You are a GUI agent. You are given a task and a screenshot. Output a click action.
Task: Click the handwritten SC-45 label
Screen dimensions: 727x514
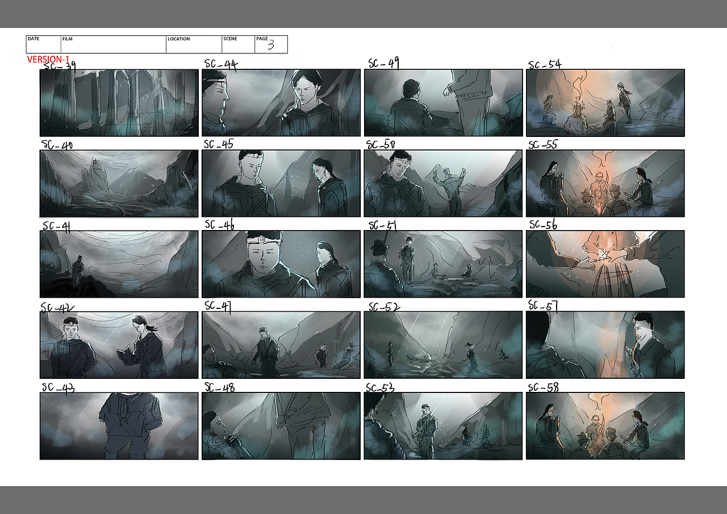click(219, 144)
